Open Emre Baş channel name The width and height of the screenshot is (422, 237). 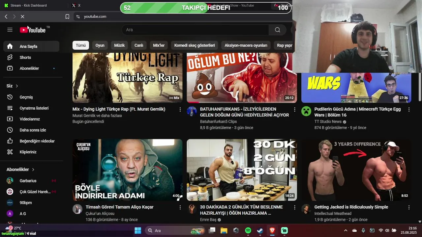pyautogui.click(x=208, y=220)
